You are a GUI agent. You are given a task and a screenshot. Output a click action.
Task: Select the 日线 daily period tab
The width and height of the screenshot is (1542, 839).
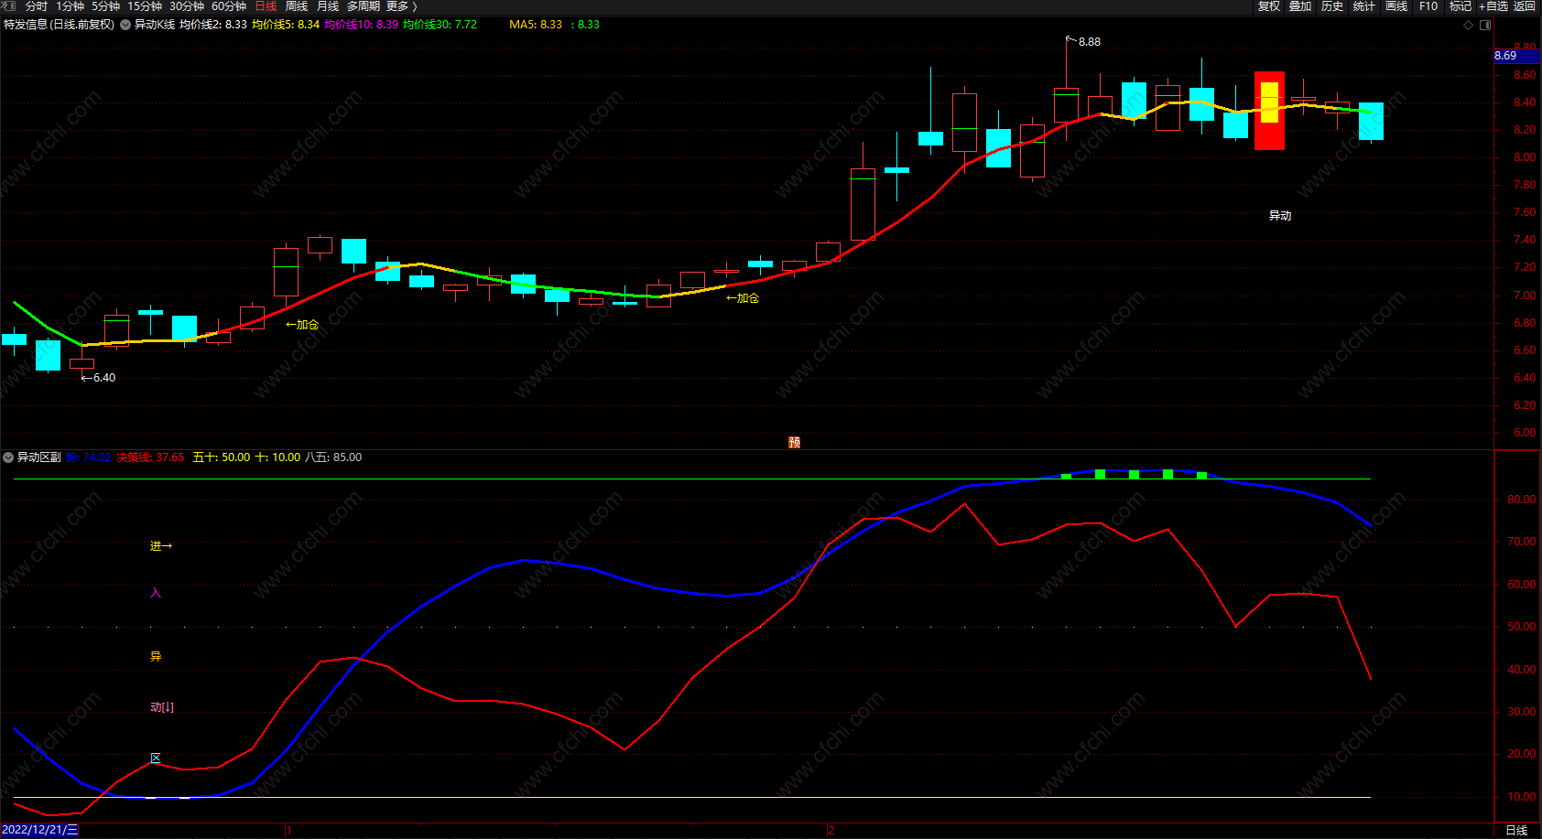coord(266,6)
